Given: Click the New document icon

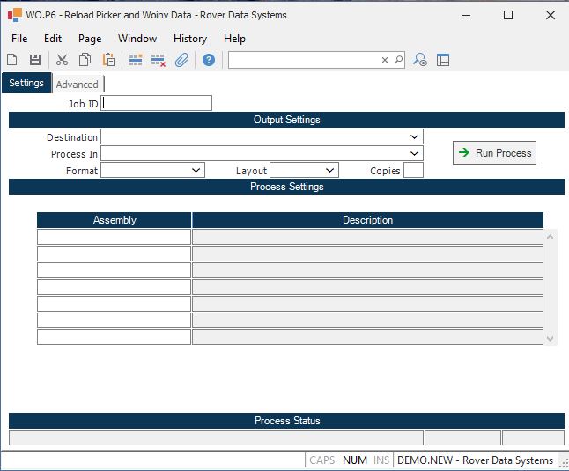Looking at the screenshot, I should pyautogui.click(x=12, y=60).
